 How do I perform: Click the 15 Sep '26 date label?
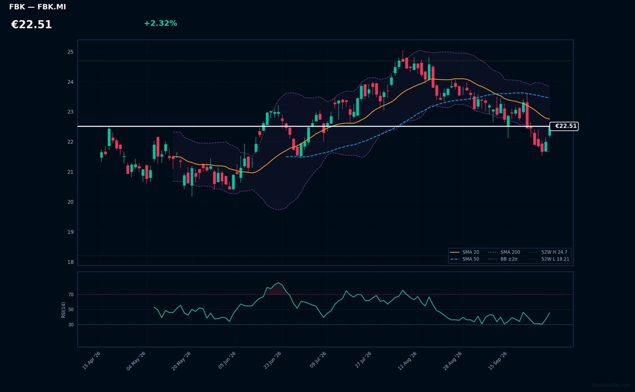coord(497,361)
